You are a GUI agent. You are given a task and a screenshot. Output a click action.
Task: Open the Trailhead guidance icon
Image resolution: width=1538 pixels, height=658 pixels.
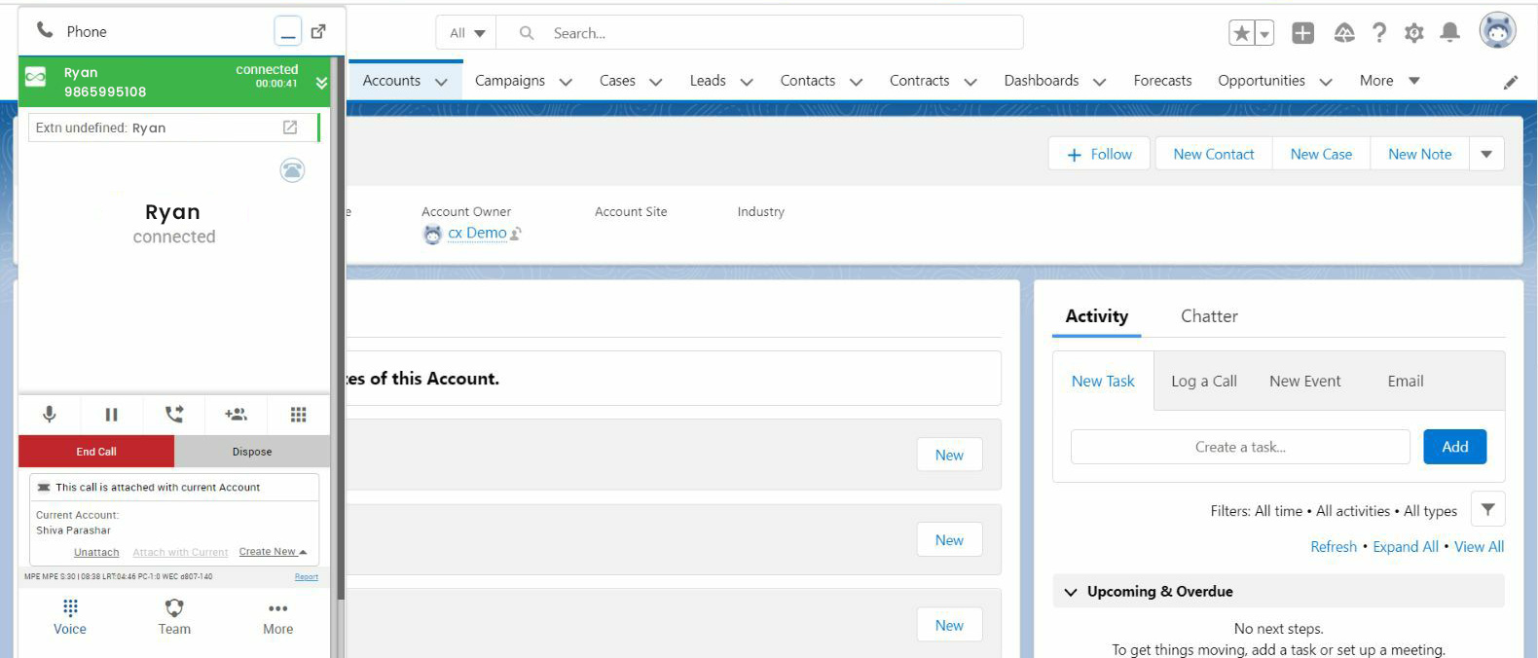pyautogui.click(x=1344, y=33)
